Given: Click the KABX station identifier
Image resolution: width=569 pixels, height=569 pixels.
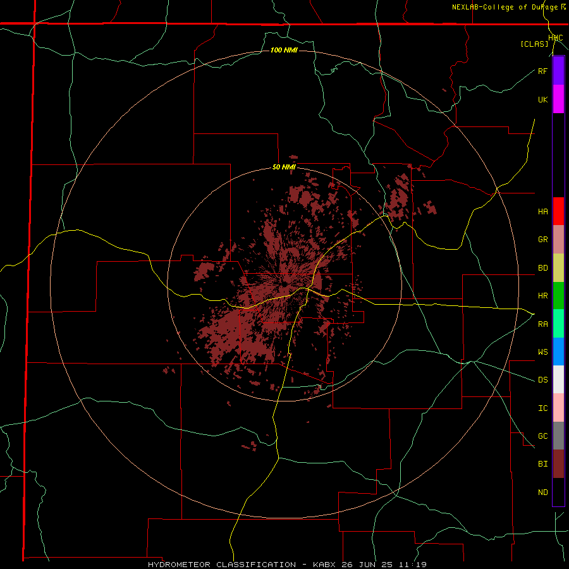Looking at the screenshot, I should (x=324, y=565).
